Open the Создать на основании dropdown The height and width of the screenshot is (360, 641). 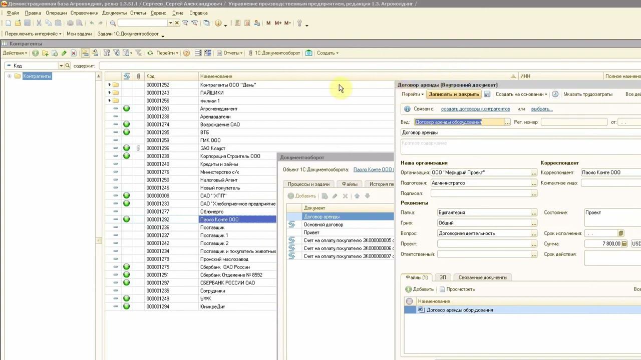click(x=521, y=94)
